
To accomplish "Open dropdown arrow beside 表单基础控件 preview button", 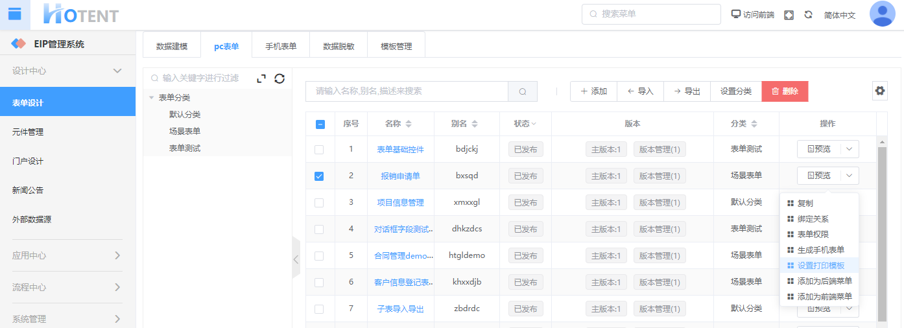I will click(x=850, y=149).
